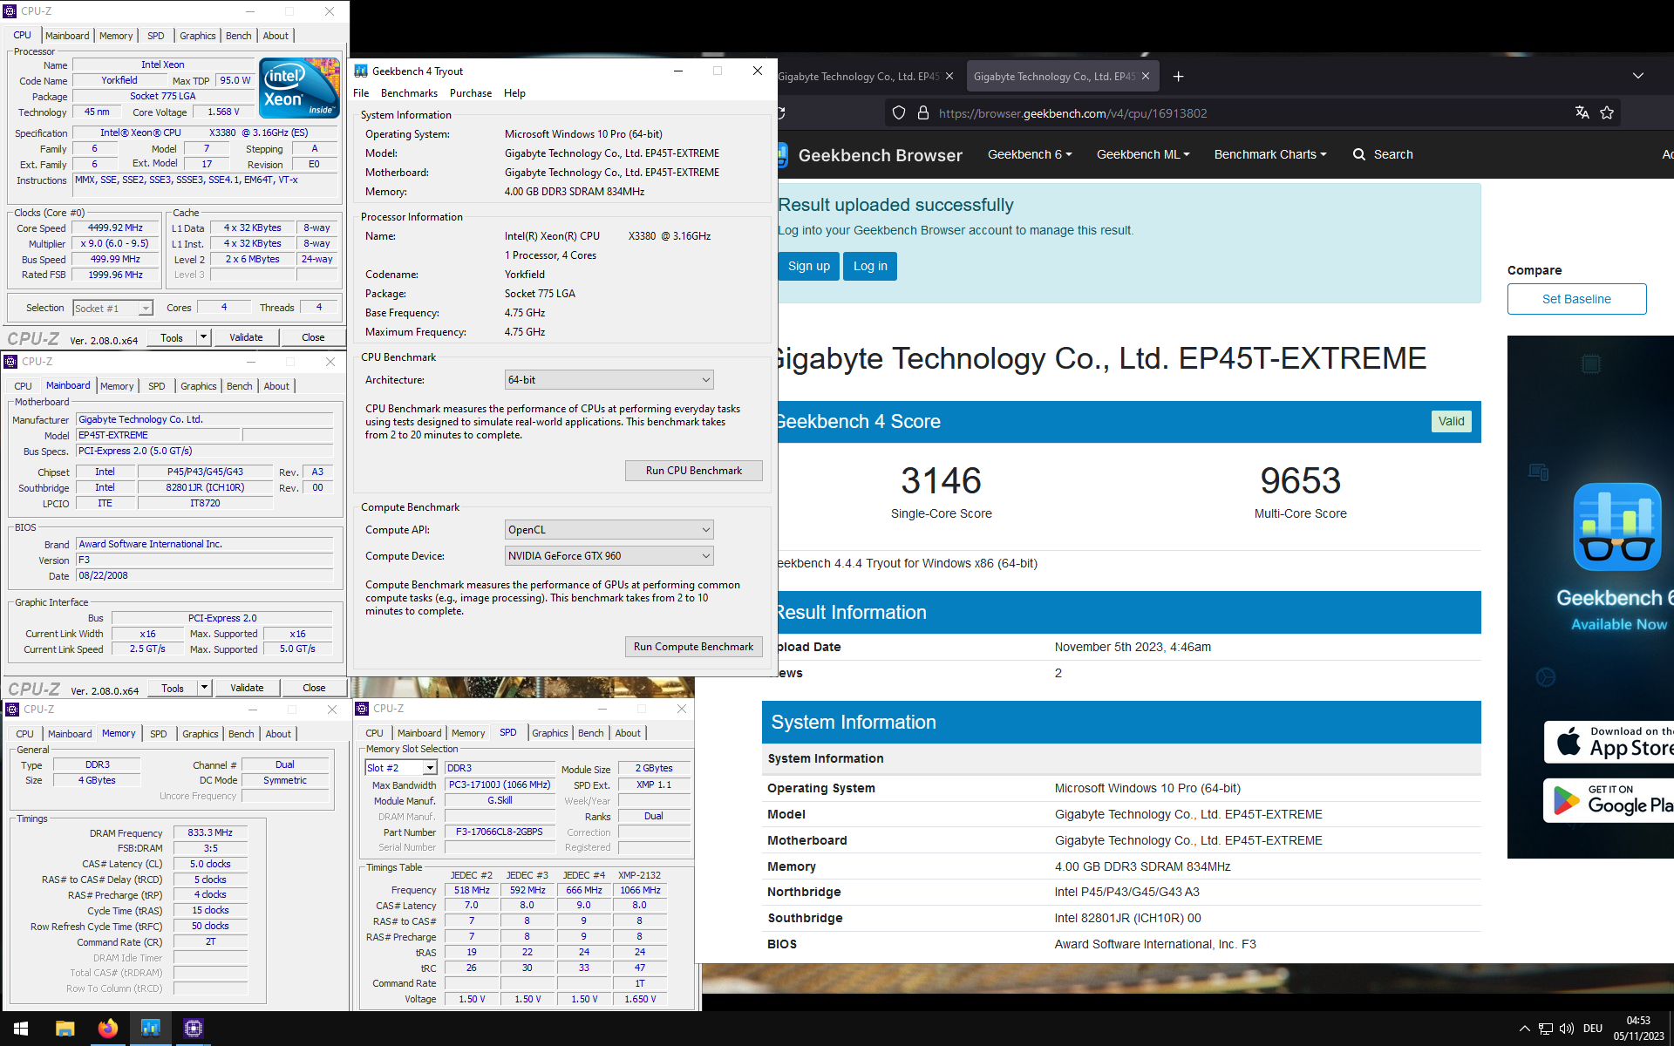
Task: Close the active Gigabyte EP45 browser tab
Action: 1146,77
